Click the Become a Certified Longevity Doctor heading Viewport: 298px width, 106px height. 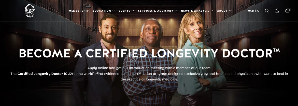tap(149, 53)
